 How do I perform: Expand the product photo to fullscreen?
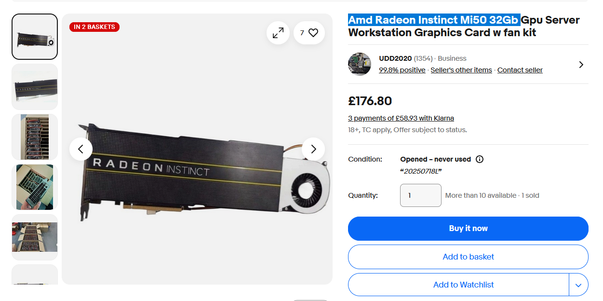pos(278,32)
